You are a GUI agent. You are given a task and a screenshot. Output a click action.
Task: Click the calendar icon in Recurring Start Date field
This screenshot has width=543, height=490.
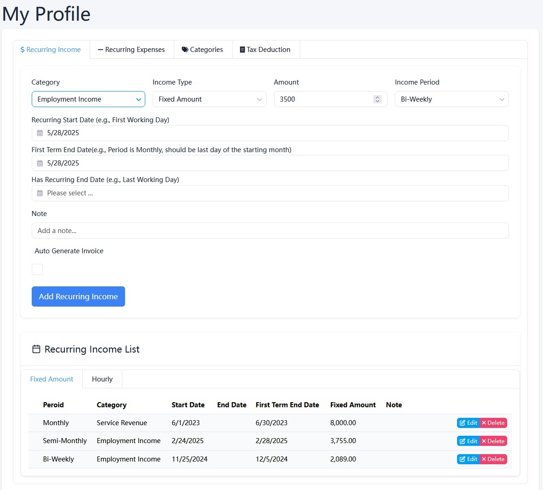click(x=39, y=132)
